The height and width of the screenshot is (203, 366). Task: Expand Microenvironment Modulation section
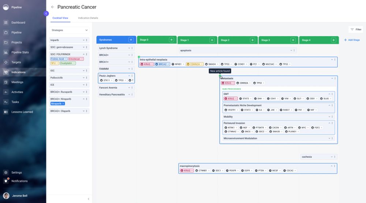[x=329, y=139]
